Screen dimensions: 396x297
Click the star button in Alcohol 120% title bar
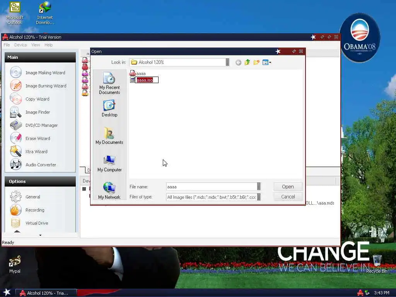pyautogui.click(x=313, y=37)
